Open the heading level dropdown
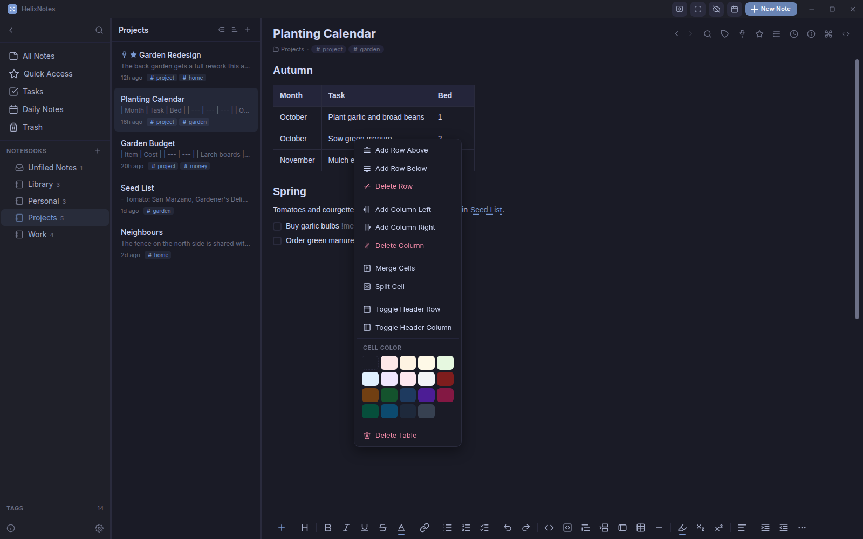863x539 pixels. 305,528
